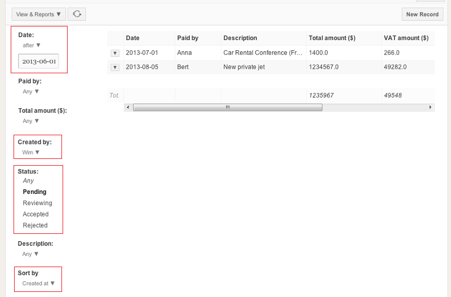Open row menu for 2013-07-01 record
This screenshot has height=297, width=451.
[x=115, y=53]
